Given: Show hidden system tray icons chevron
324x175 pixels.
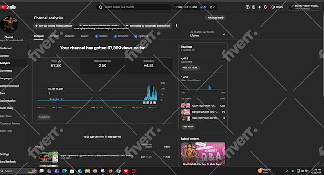Looking at the screenshot, I should tap(287, 171).
